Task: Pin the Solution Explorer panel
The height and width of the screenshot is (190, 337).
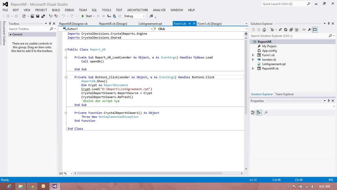Action: (x=329, y=24)
